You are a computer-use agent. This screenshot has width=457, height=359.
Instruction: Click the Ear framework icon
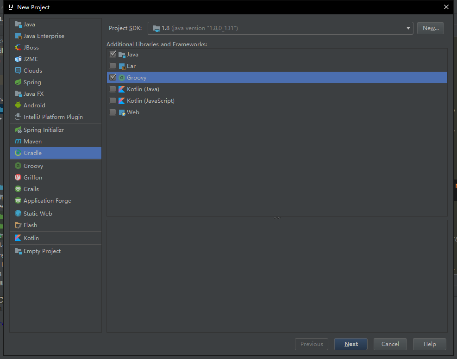[x=122, y=66]
